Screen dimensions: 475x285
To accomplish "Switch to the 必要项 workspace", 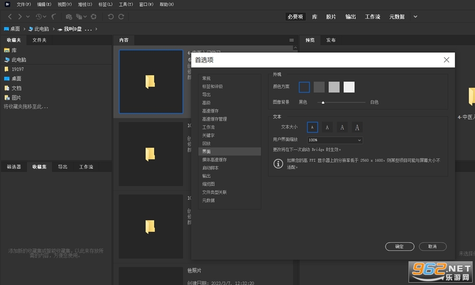I will pos(295,17).
